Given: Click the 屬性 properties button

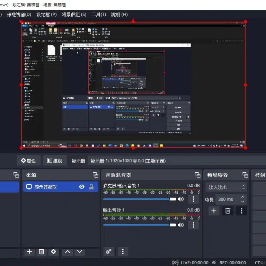Looking at the screenshot, I should point(28,161).
